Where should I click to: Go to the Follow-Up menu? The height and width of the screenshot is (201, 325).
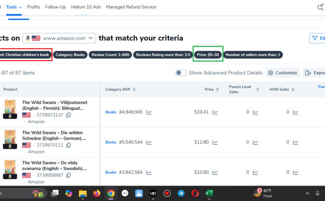55,7
